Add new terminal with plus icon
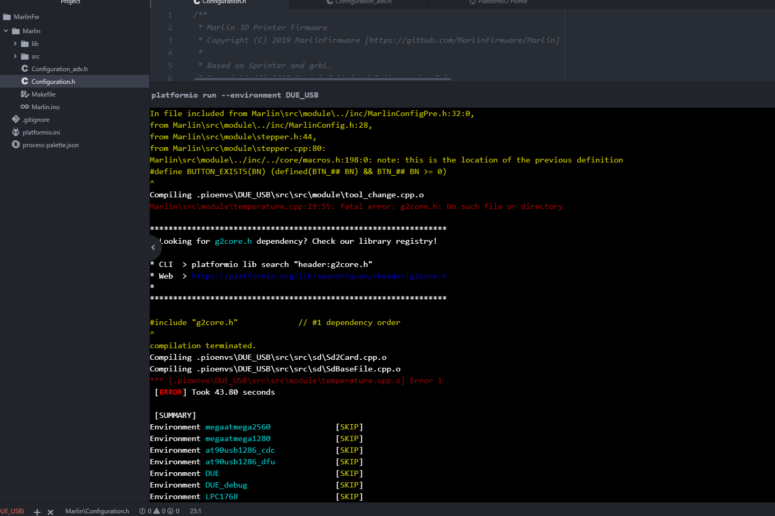The image size is (775, 516). [x=37, y=512]
